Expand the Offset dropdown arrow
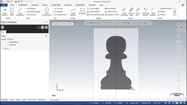Image resolution: width=187 pixels, height=105 pixels. click(x=165, y=12)
